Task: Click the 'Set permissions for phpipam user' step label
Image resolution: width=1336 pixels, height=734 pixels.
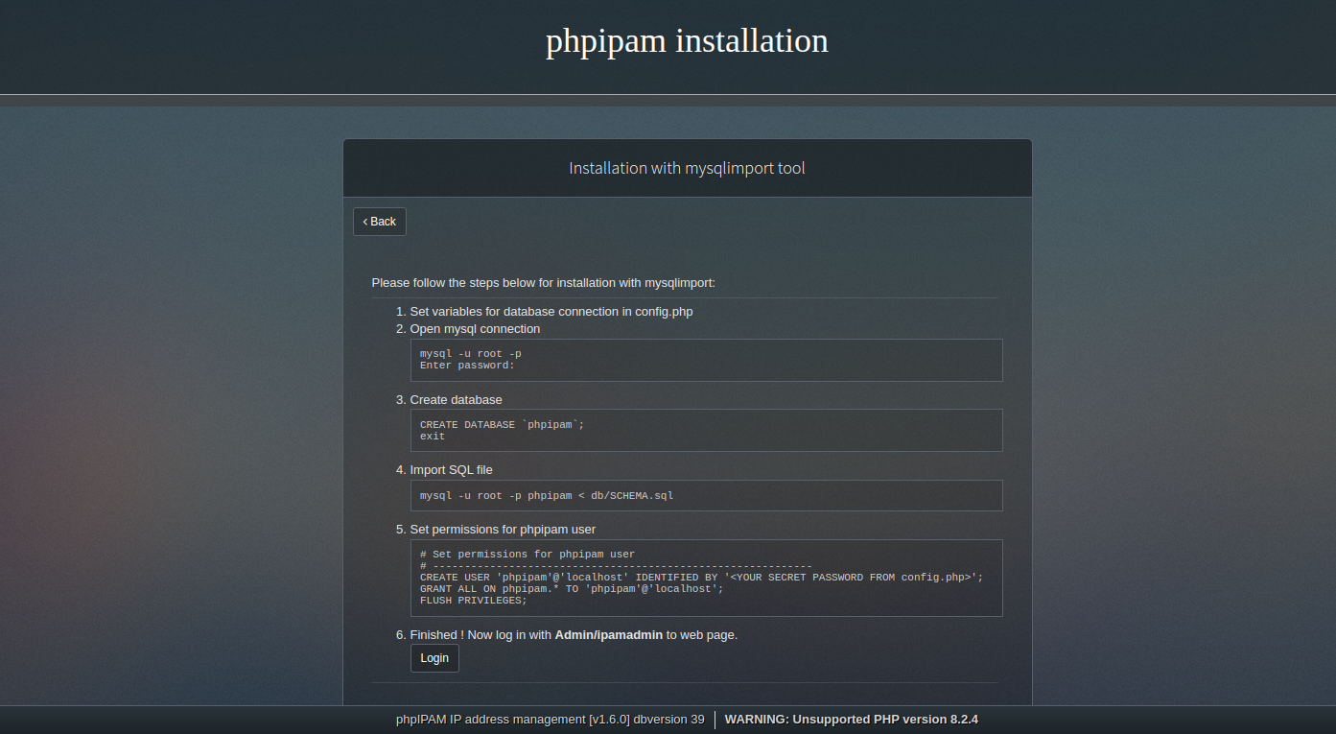Action: 503,530
